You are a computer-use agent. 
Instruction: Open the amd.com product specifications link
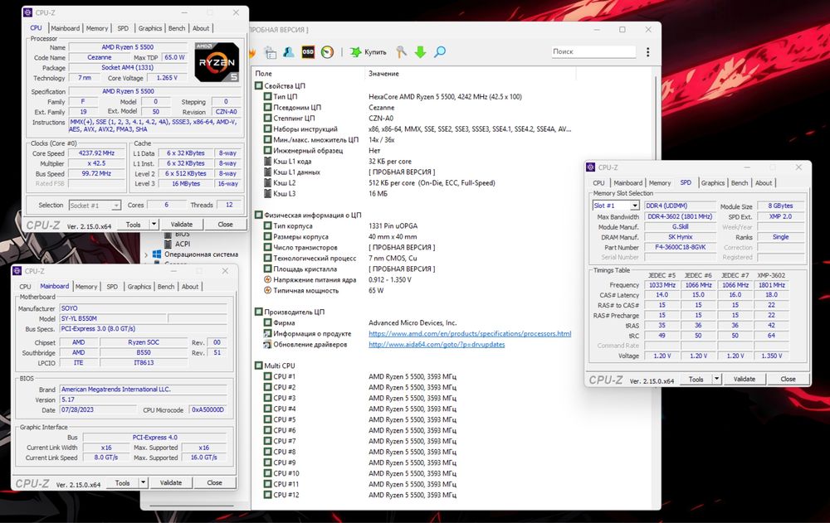click(470, 334)
